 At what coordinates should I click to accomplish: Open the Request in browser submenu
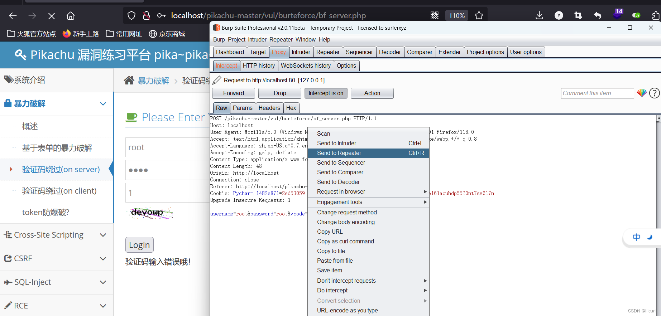[368, 191]
